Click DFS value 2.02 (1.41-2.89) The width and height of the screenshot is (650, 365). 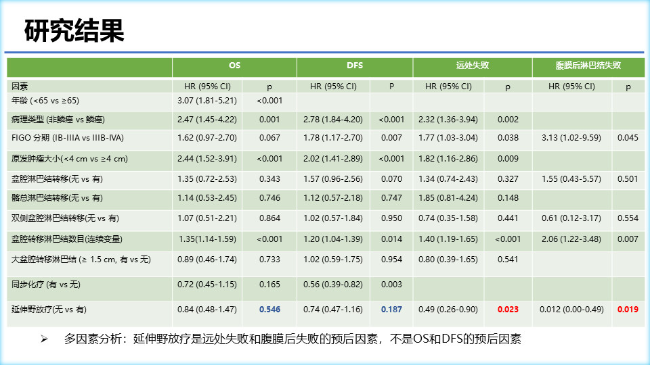(333, 158)
